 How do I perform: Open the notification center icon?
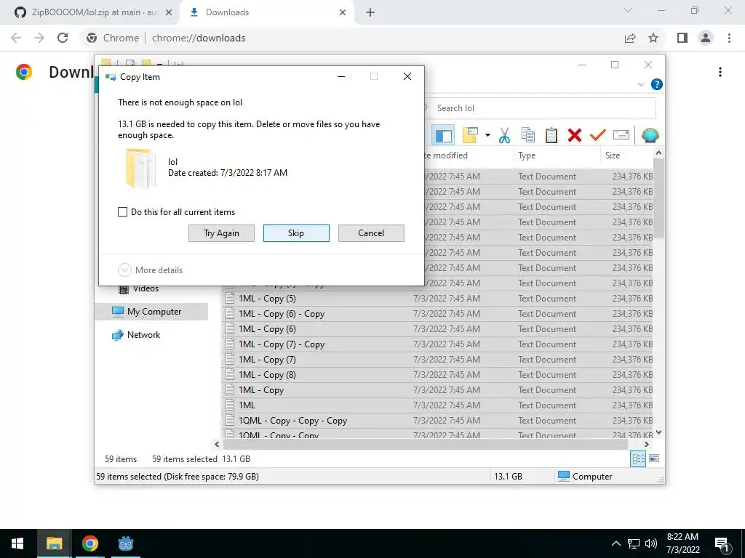[x=722, y=545]
